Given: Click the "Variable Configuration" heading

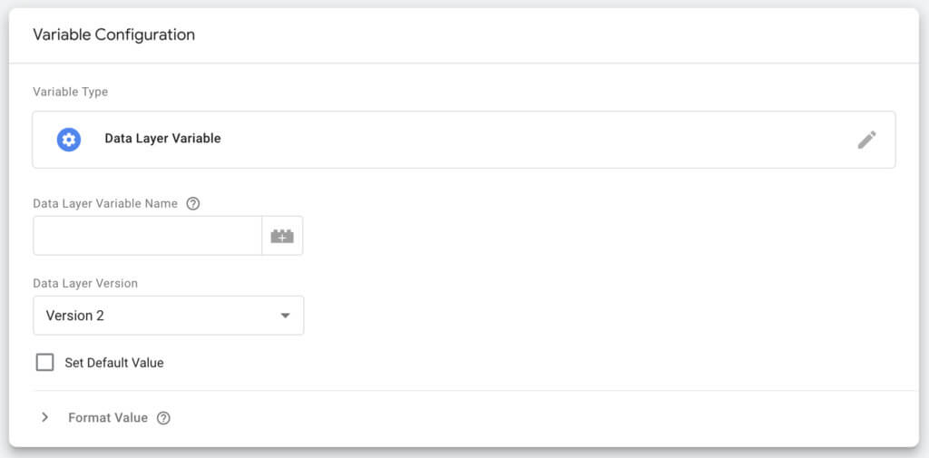Looking at the screenshot, I should click(x=113, y=34).
